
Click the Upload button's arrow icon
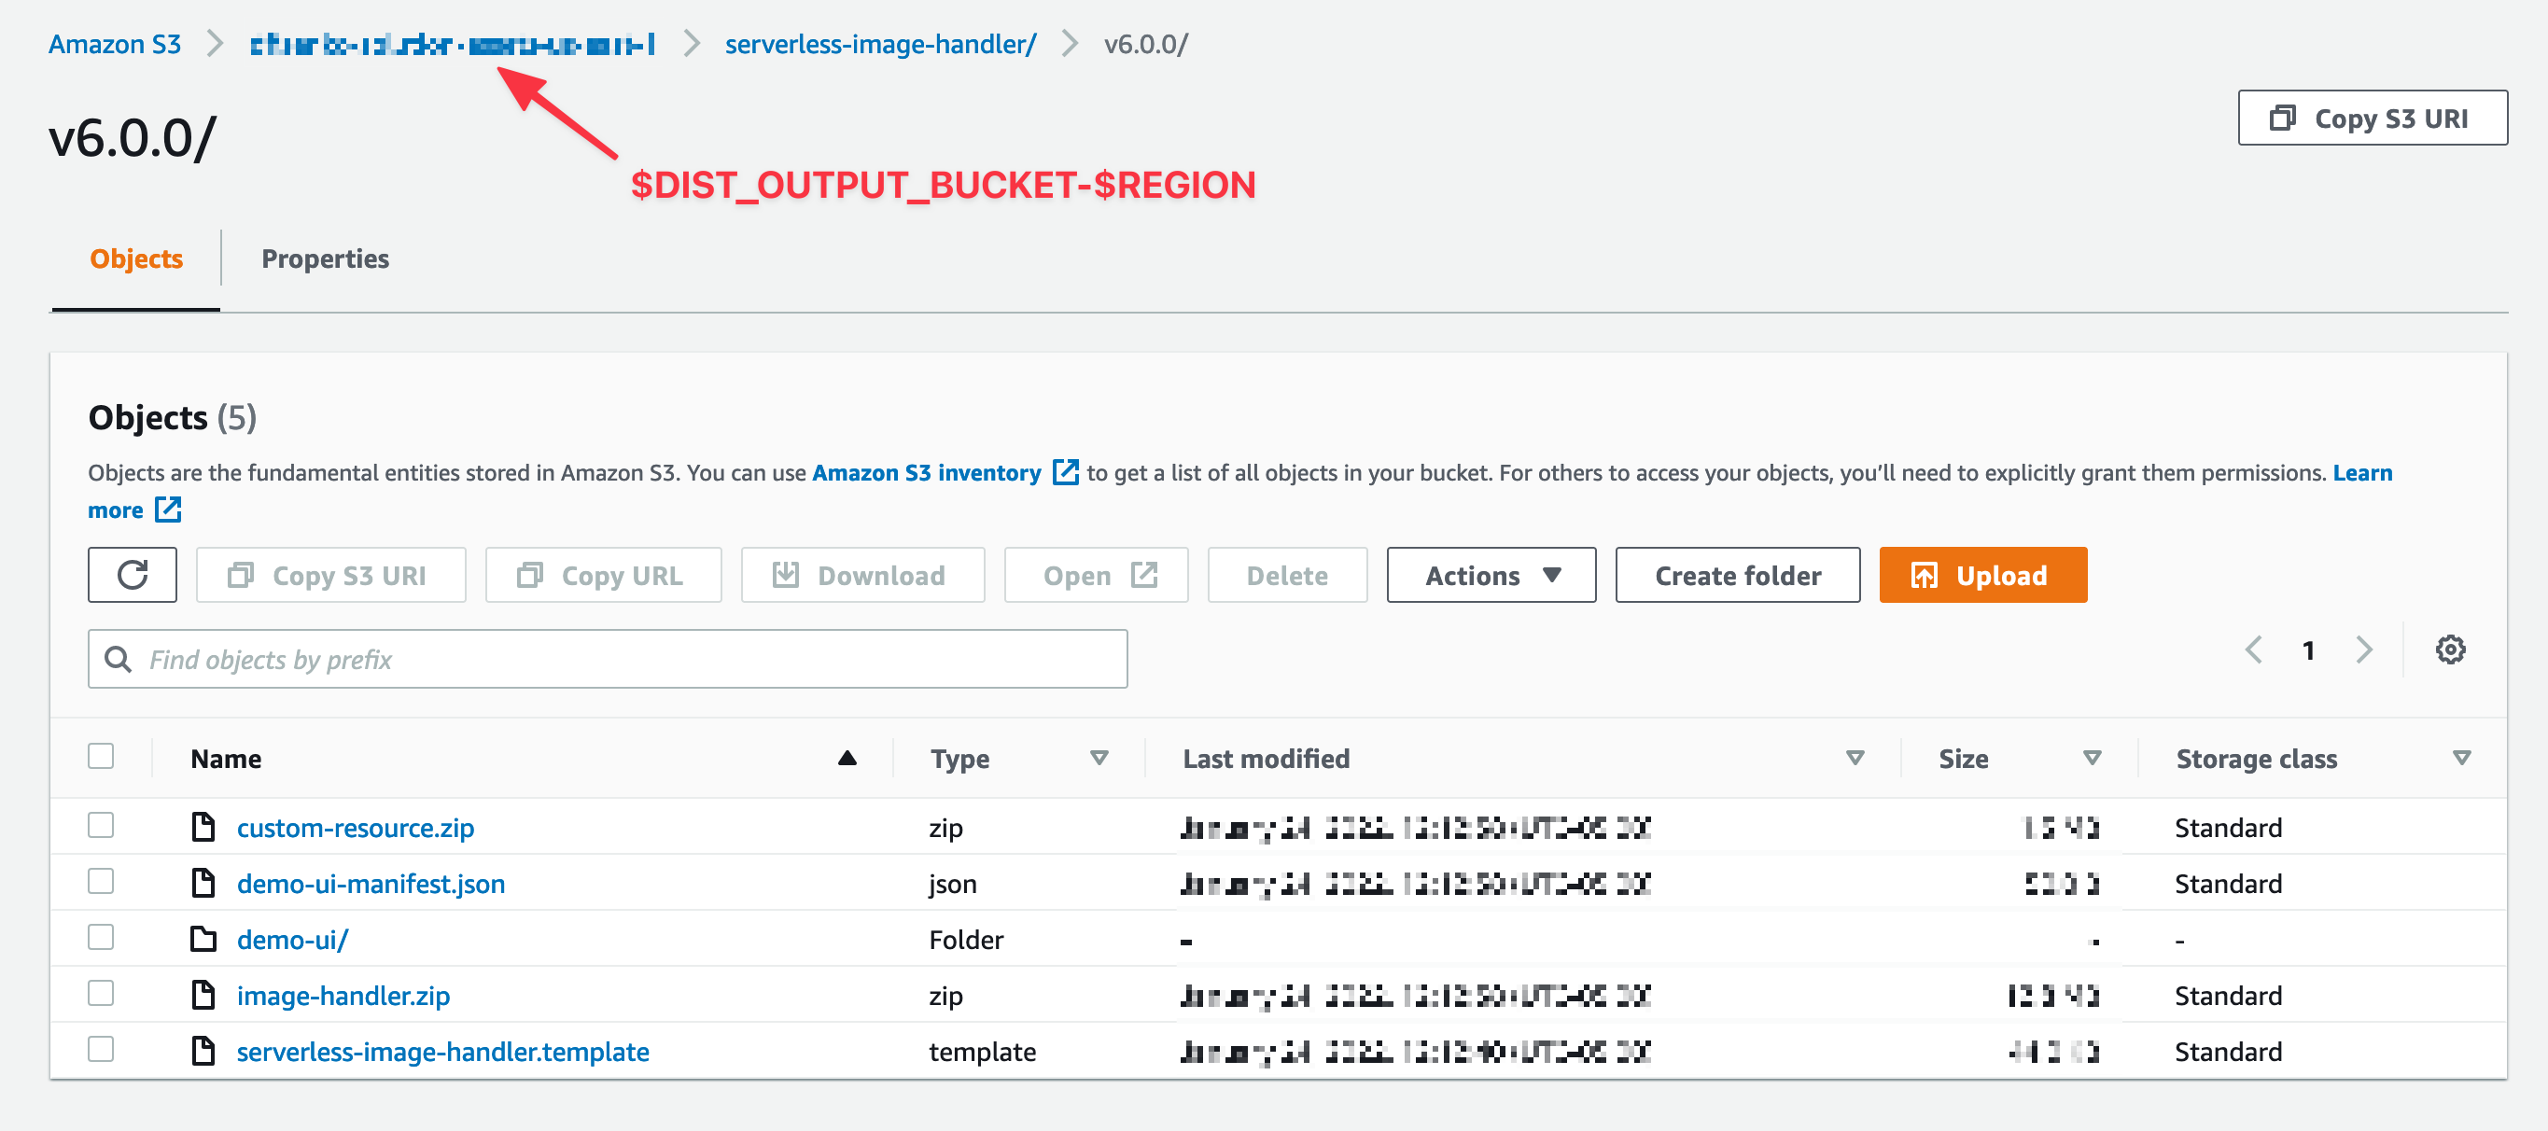tap(1925, 575)
